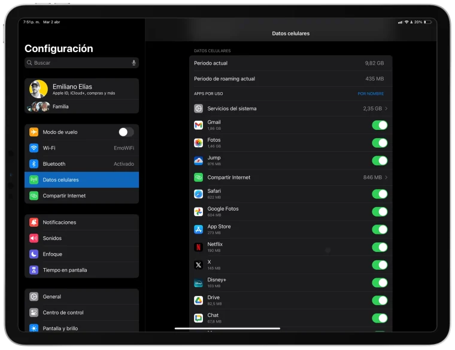Open Compartir Internet usage via its chevron

coord(386,177)
